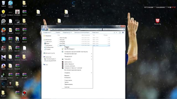Open the KMPlayer desktop shortcut
The width and height of the screenshot is (177, 99).
3,57
